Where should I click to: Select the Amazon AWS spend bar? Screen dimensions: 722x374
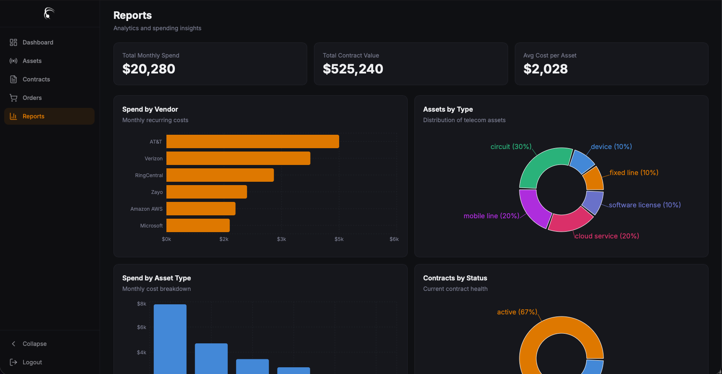coord(201,209)
